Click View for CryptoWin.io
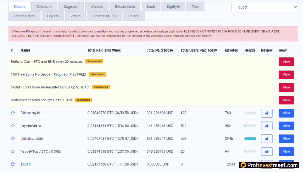The width and height of the screenshot is (303, 172). click(x=286, y=126)
